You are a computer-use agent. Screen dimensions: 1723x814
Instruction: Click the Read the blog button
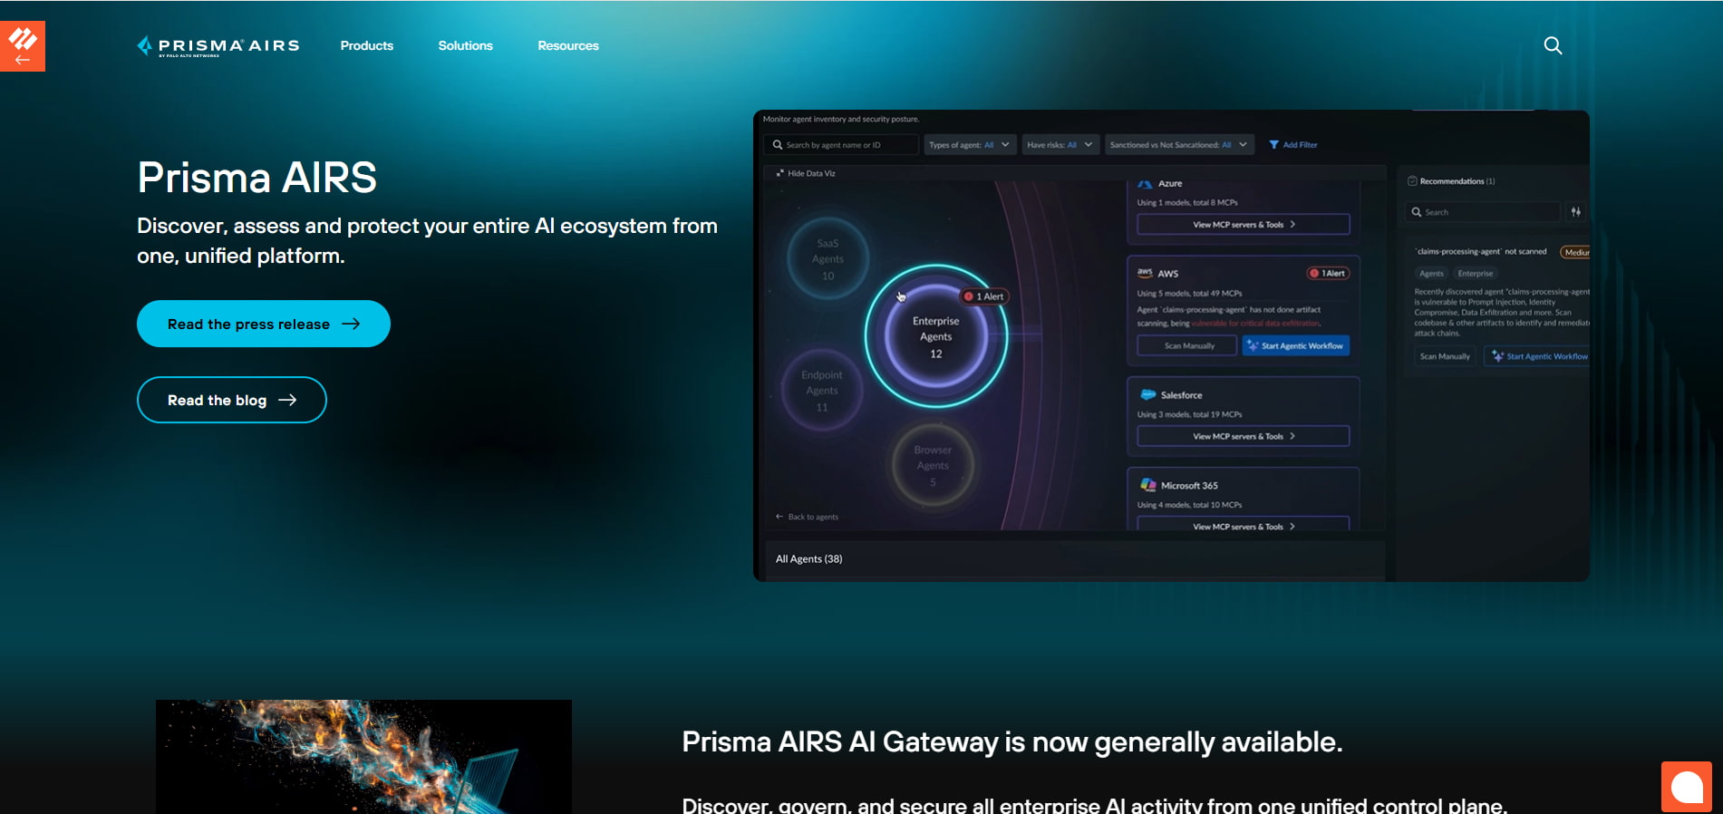click(232, 400)
